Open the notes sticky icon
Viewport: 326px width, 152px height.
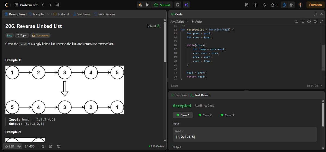click(x=178, y=5)
